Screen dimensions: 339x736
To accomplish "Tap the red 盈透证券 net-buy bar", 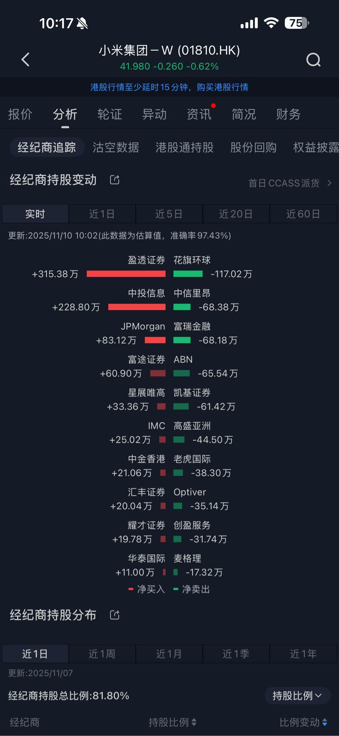I will pyautogui.click(x=126, y=274).
